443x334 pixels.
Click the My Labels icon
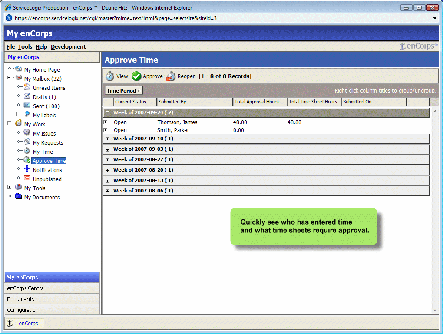point(27,114)
